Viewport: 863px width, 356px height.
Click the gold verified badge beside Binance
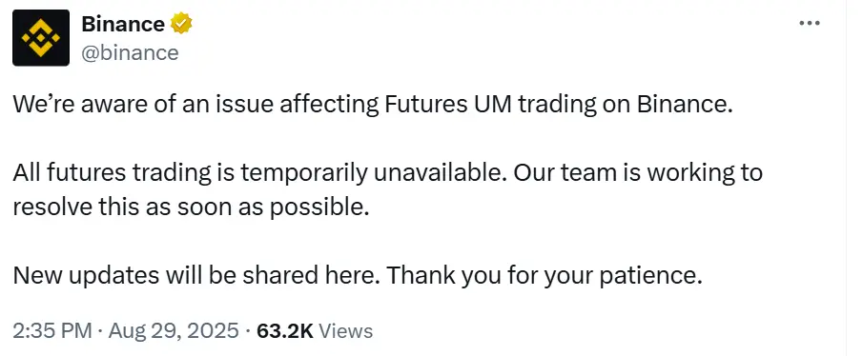(x=180, y=25)
